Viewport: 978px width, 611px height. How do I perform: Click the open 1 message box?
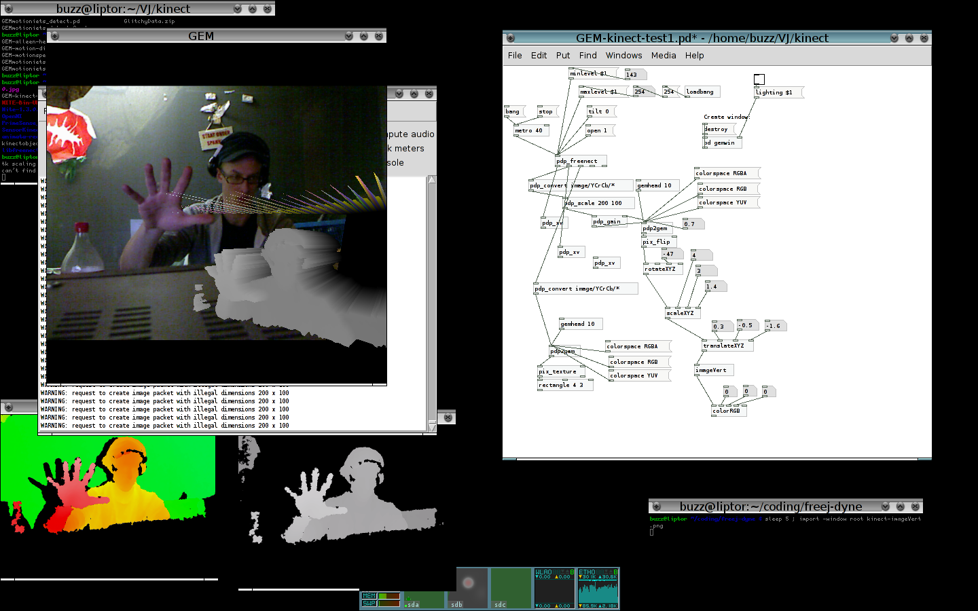600,130
